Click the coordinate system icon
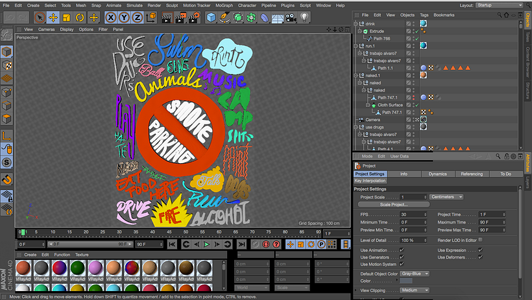The width and height of the screenshot is (532, 300). click(151, 17)
